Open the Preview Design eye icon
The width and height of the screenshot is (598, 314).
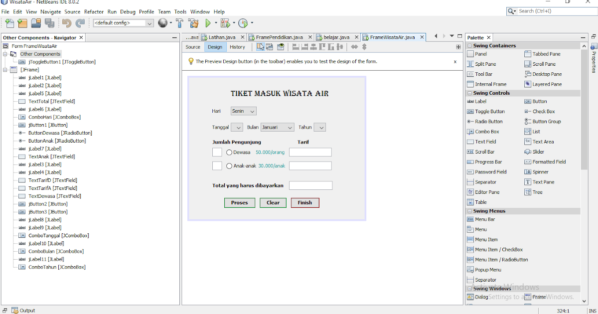click(x=281, y=46)
